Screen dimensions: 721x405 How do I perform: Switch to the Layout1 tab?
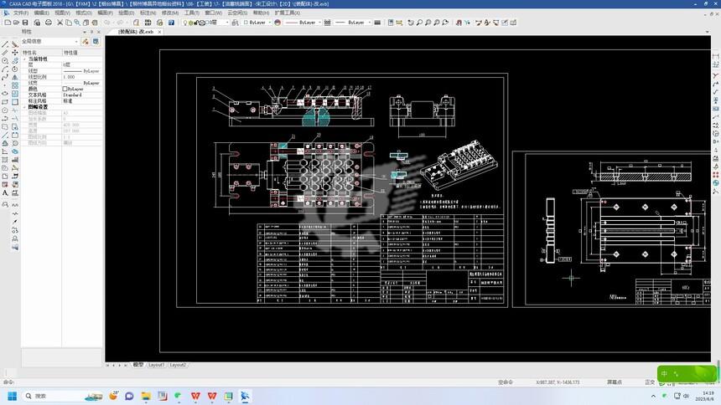tap(156, 365)
